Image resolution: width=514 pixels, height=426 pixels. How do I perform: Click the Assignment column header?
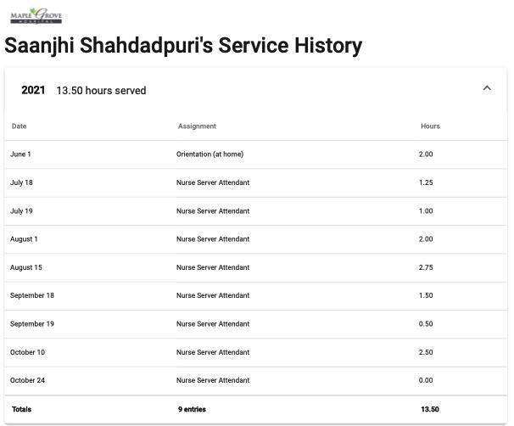[x=197, y=126]
